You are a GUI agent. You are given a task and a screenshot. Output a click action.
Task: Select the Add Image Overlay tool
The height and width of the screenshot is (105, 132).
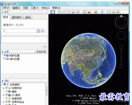pyautogui.click(x=73, y=12)
